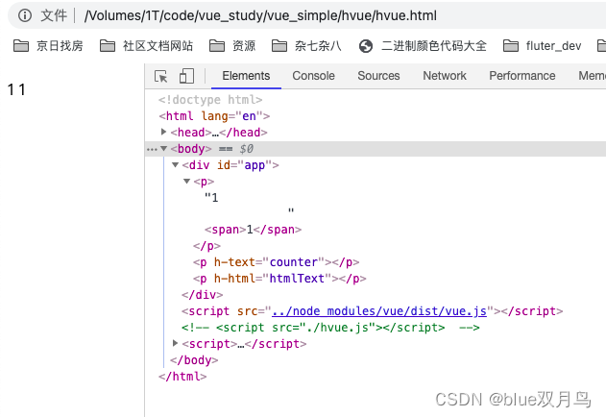Switch to the Elements tab
Screen dimensions: 606x417
[x=246, y=76]
